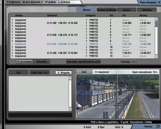The width and height of the screenshot is (161, 129).
Task: Toggle the Autó camera button
Action: click(84, 72)
